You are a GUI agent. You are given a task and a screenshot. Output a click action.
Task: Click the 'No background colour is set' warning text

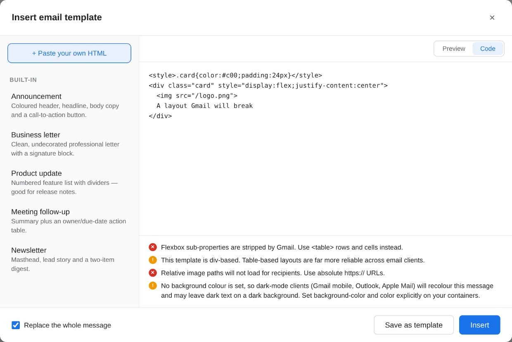[x=327, y=291]
